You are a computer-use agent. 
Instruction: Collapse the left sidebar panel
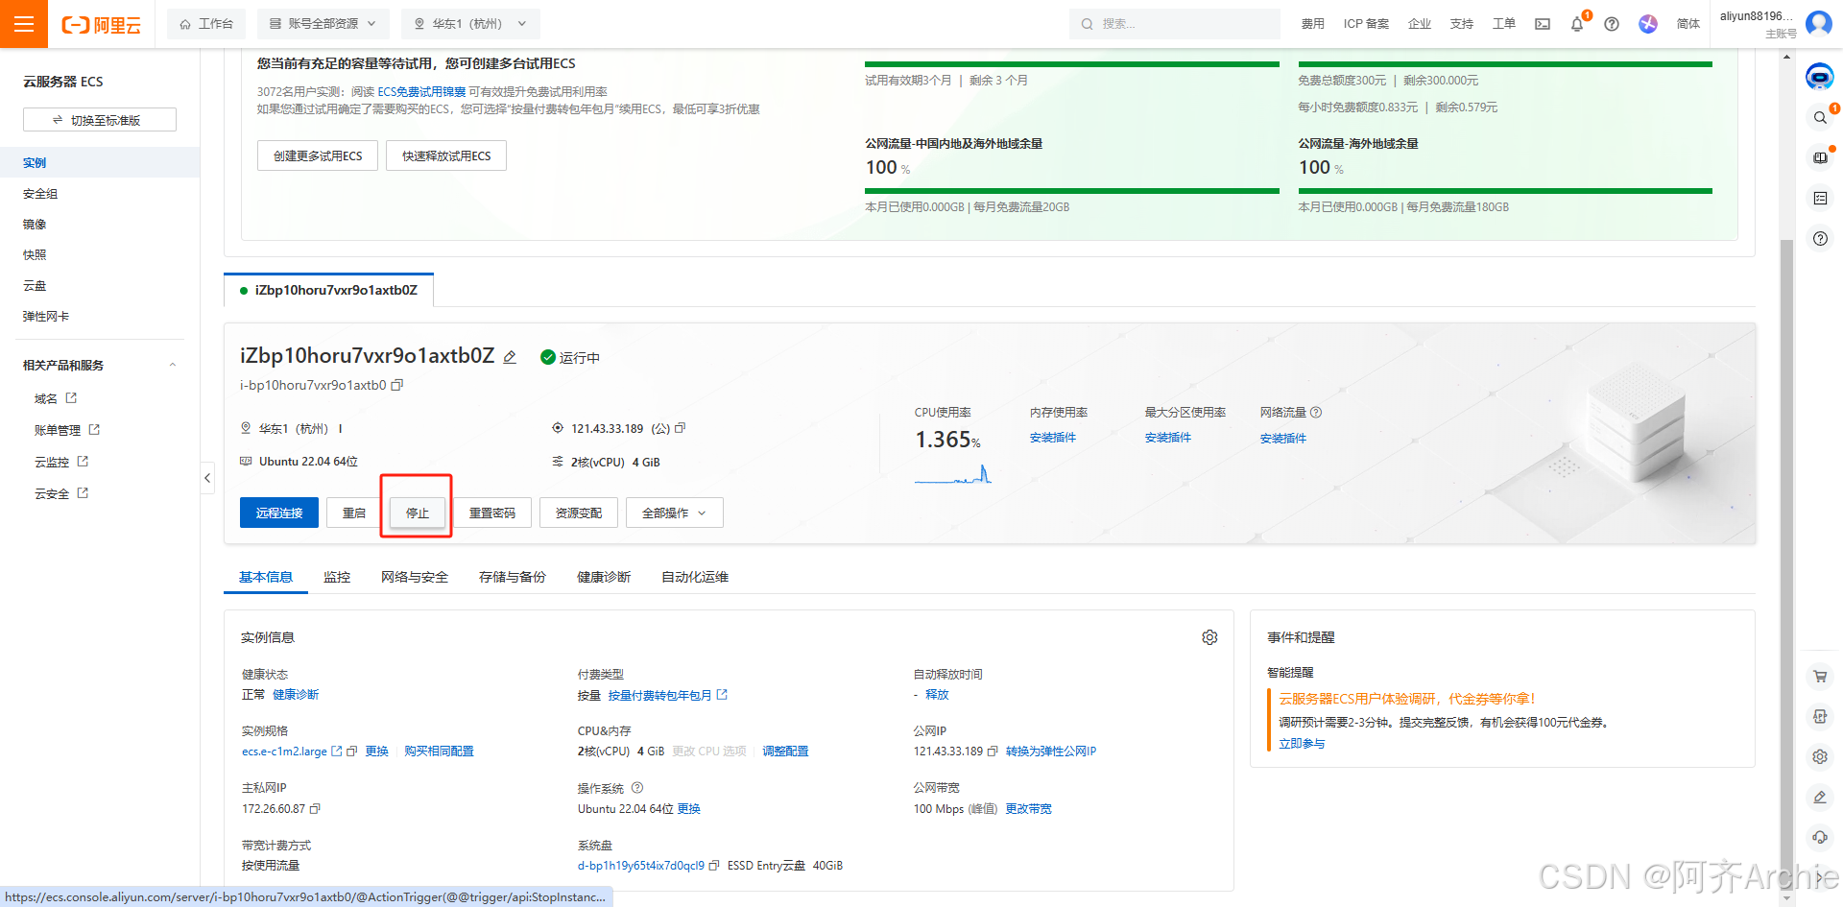[x=207, y=477]
